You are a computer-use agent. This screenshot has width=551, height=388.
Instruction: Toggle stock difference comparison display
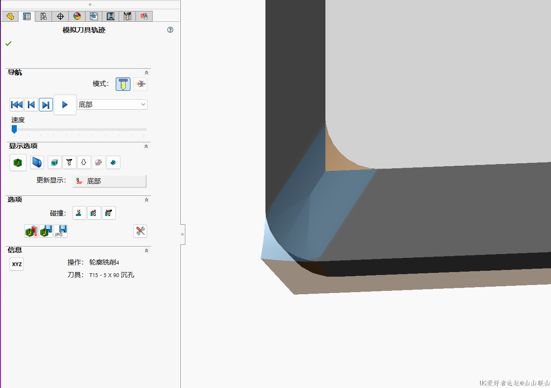18,162
